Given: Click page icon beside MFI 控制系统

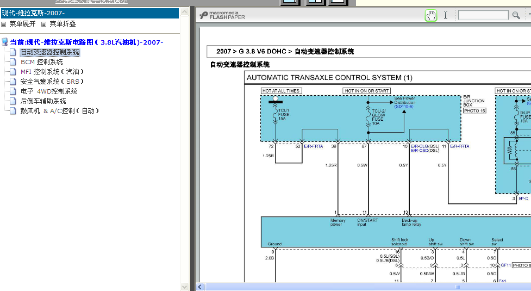Looking at the screenshot, I should click(13, 72).
